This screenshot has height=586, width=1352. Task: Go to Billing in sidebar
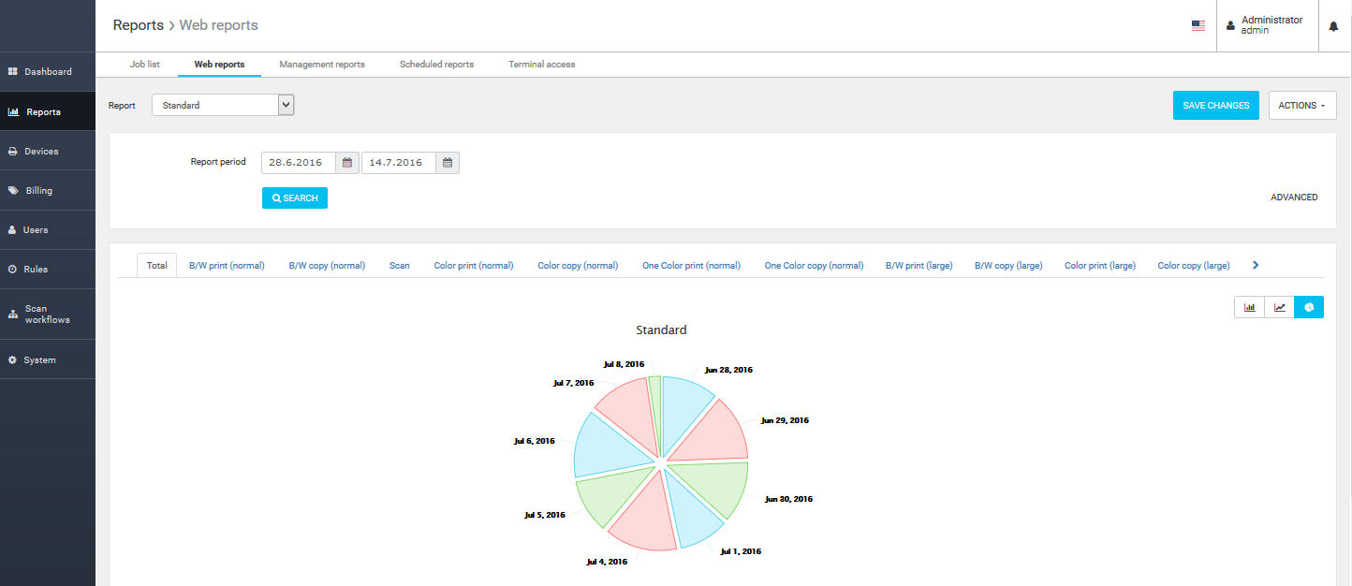[x=38, y=190]
